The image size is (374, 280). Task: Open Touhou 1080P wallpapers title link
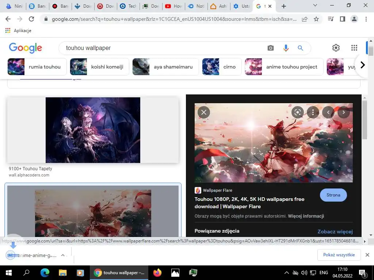click(x=249, y=203)
